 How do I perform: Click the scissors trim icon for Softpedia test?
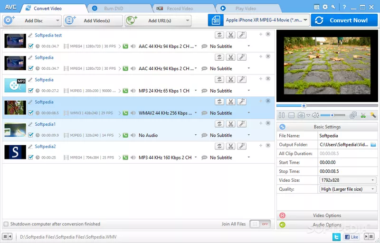(230, 35)
